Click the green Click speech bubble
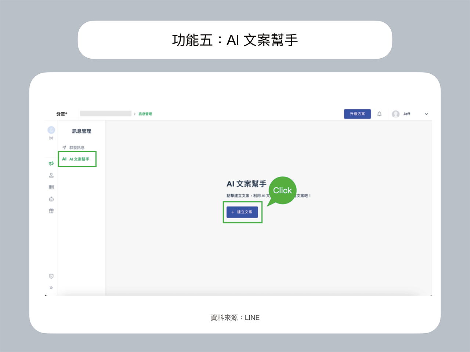Screen dimensions: 470x352 282,190
